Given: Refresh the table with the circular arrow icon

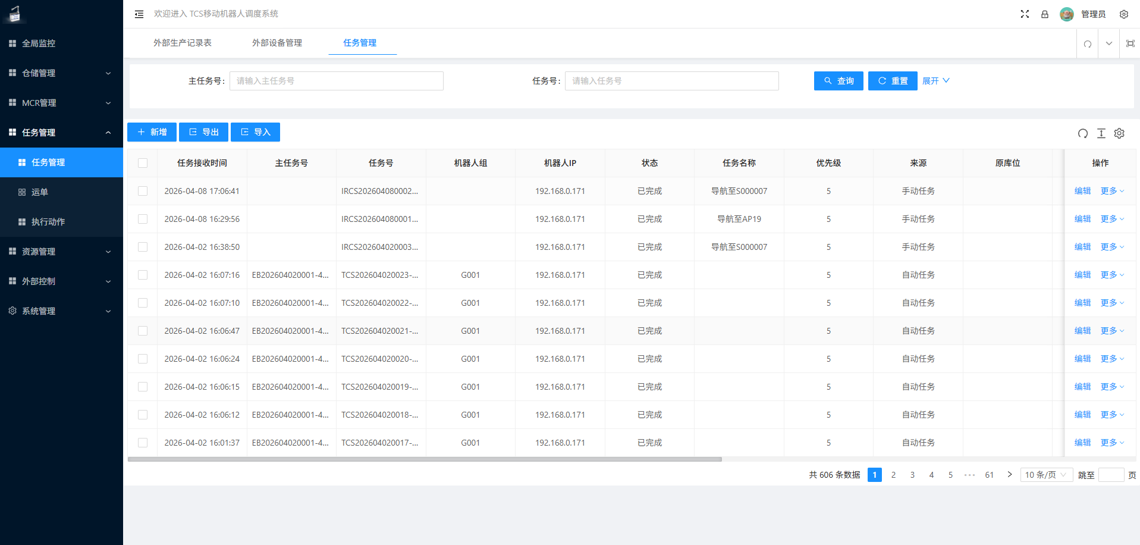Looking at the screenshot, I should pyautogui.click(x=1083, y=133).
